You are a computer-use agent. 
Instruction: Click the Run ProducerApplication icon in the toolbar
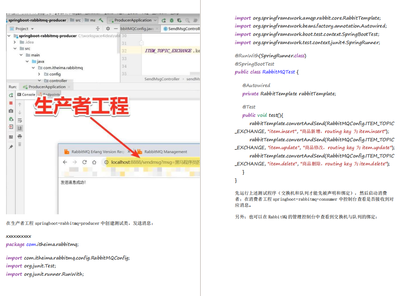click(164, 20)
